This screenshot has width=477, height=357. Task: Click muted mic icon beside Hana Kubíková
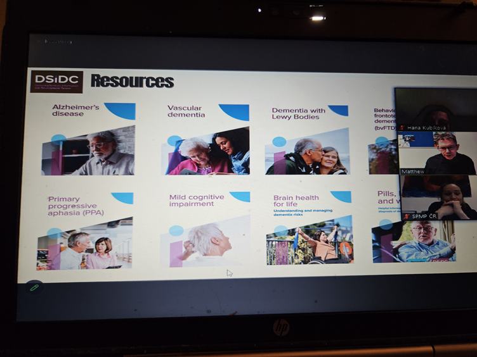[402, 128]
